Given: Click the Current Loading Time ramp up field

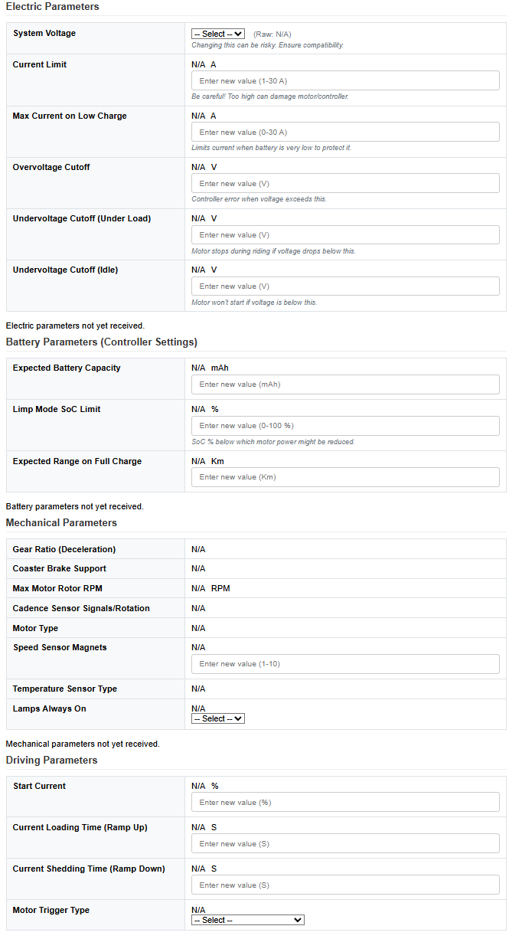Looking at the screenshot, I should 345,843.
